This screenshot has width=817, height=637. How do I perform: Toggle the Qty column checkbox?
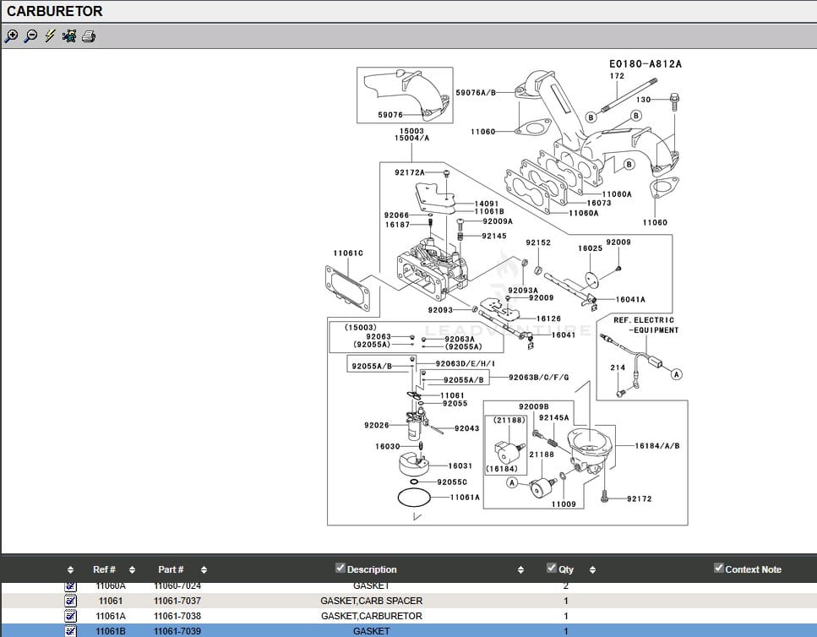pos(552,568)
